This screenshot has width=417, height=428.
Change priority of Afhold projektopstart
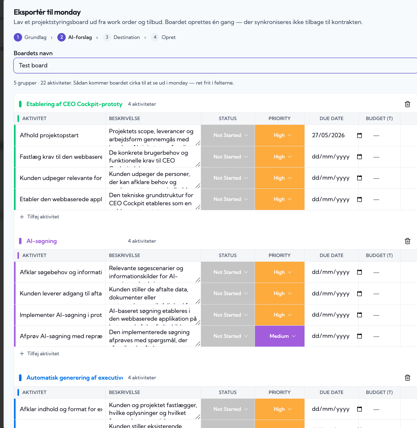(280, 135)
